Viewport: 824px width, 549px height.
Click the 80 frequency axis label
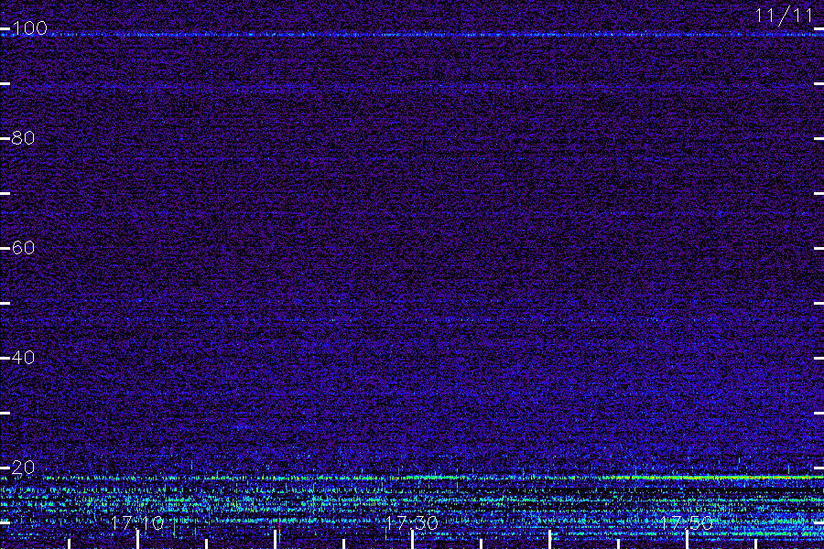(23, 138)
